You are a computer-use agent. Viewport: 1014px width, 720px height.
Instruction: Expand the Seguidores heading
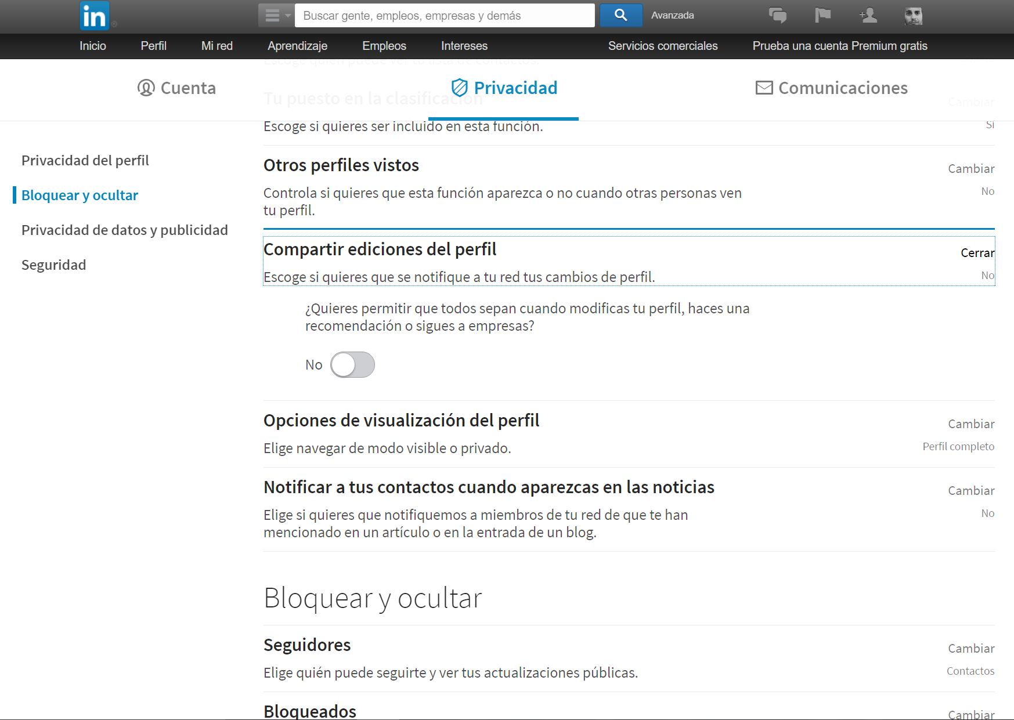pos(307,645)
